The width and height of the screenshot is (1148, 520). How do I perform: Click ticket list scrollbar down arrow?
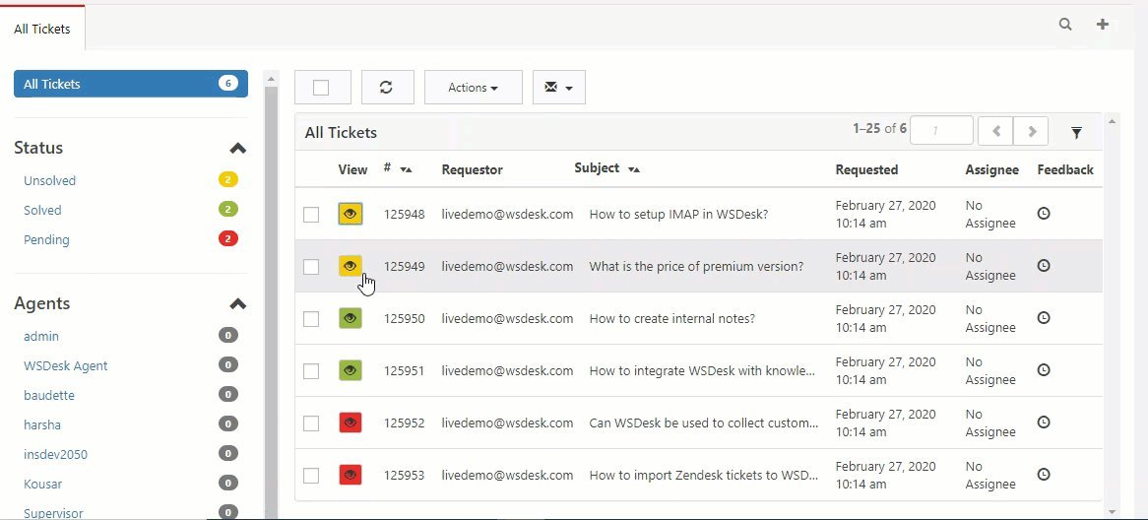click(1113, 512)
